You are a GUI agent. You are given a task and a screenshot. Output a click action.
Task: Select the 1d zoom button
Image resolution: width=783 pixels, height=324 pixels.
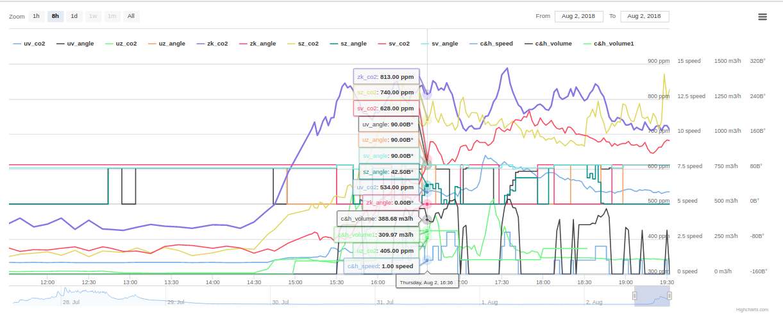pyautogui.click(x=74, y=16)
